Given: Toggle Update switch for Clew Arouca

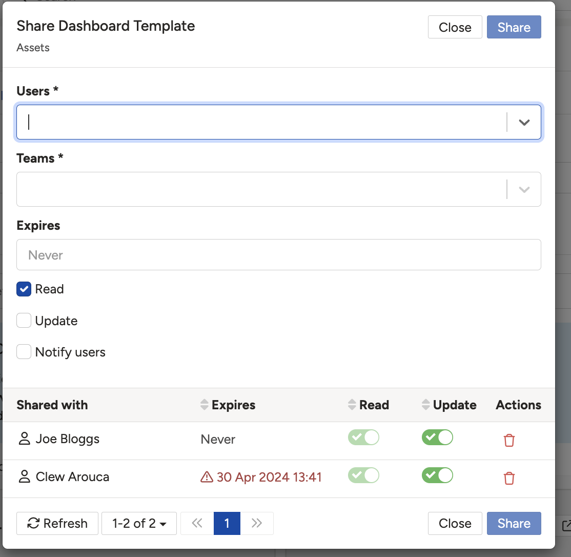Looking at the screenshot, I should pos(437,475).
